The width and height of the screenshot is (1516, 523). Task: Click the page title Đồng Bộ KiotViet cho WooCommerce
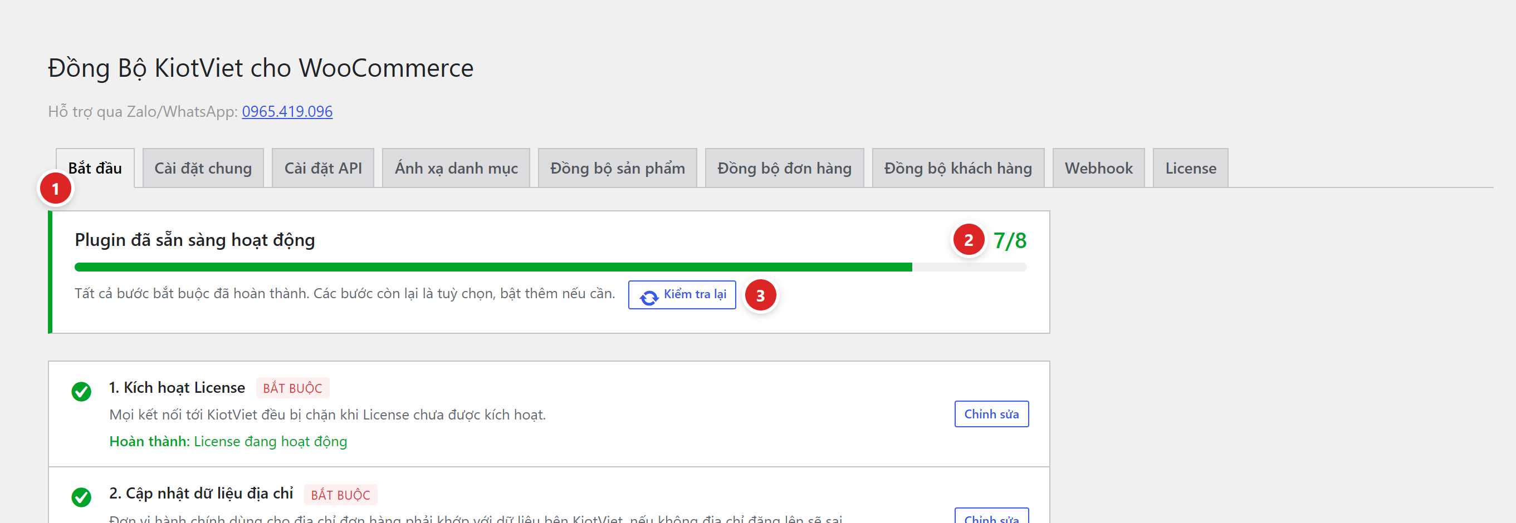tap(261, 68)
